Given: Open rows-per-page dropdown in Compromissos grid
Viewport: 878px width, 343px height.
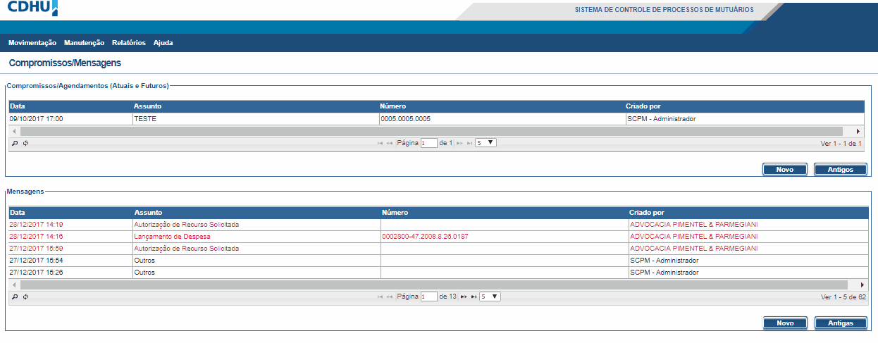Looking at the screenshot, I should 486,142.
